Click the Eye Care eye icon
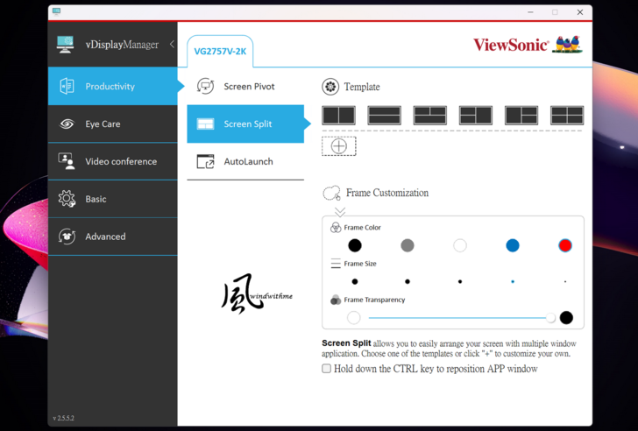This screenshot has width=638, height=431. click(67, 124)
